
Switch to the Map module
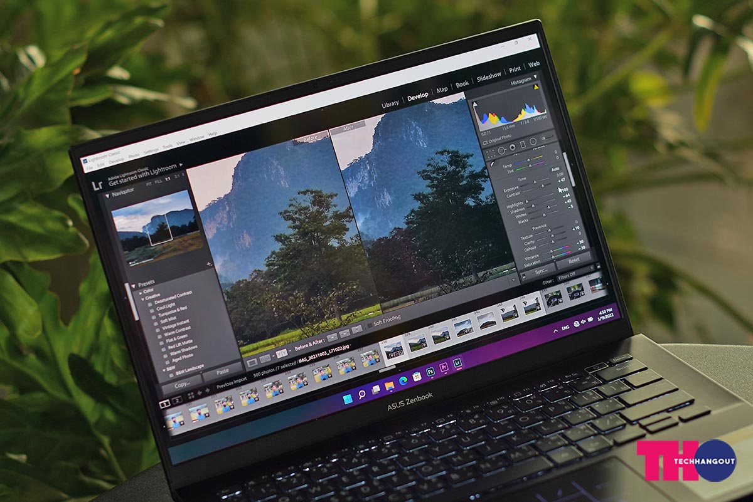tap(442, 90)
